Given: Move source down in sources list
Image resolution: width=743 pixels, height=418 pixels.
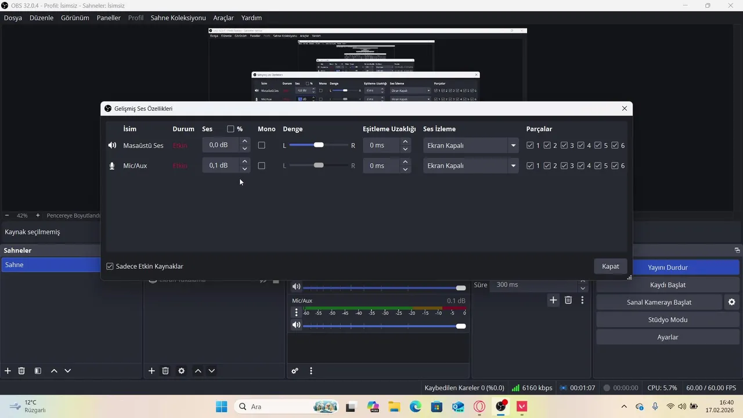Looking at the screenshot, I should [x=212, y=370].
